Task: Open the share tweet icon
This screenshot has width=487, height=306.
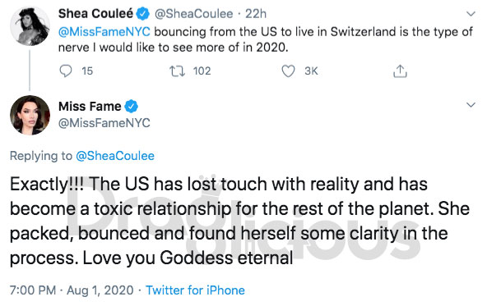Action: (x=400, y=71)
